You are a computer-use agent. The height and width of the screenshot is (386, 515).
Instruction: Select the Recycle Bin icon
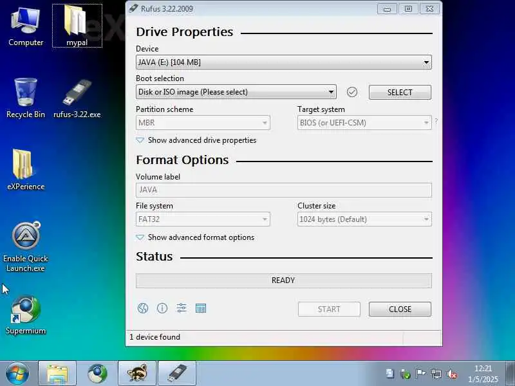pos(26,98)
